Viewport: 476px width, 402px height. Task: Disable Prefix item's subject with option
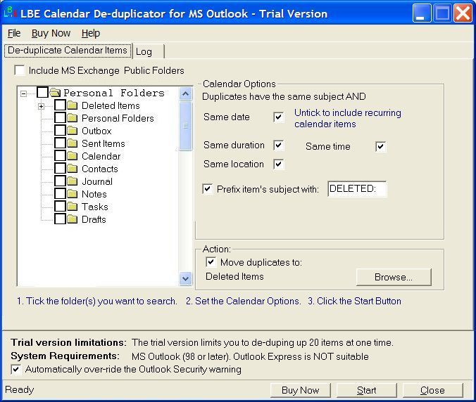pos(208,189)
